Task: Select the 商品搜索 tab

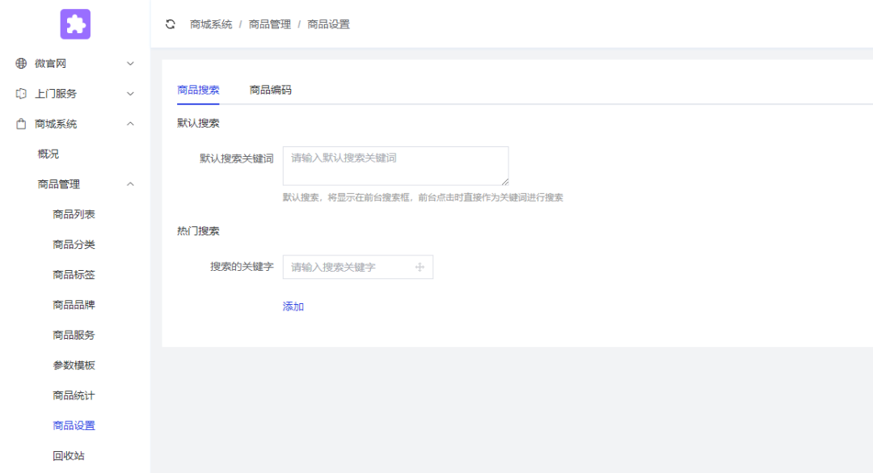Action: tap(198, 90)
